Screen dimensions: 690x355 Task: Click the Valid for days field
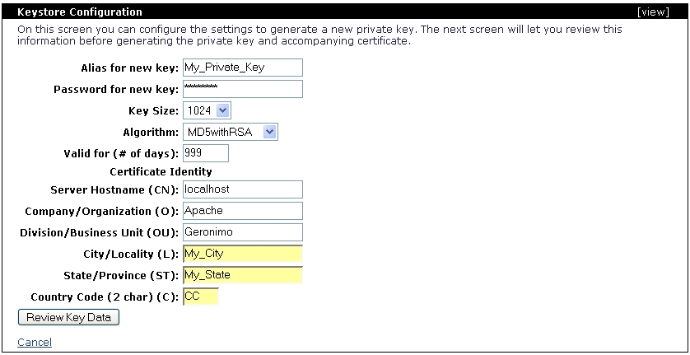(x=205, y=153)
